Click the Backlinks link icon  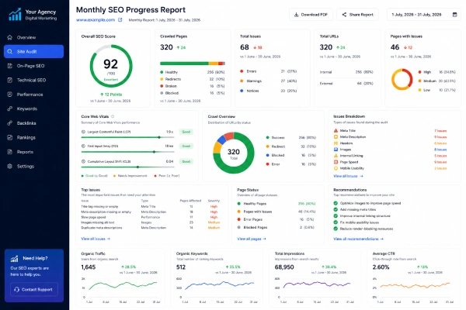click(10, 122)
